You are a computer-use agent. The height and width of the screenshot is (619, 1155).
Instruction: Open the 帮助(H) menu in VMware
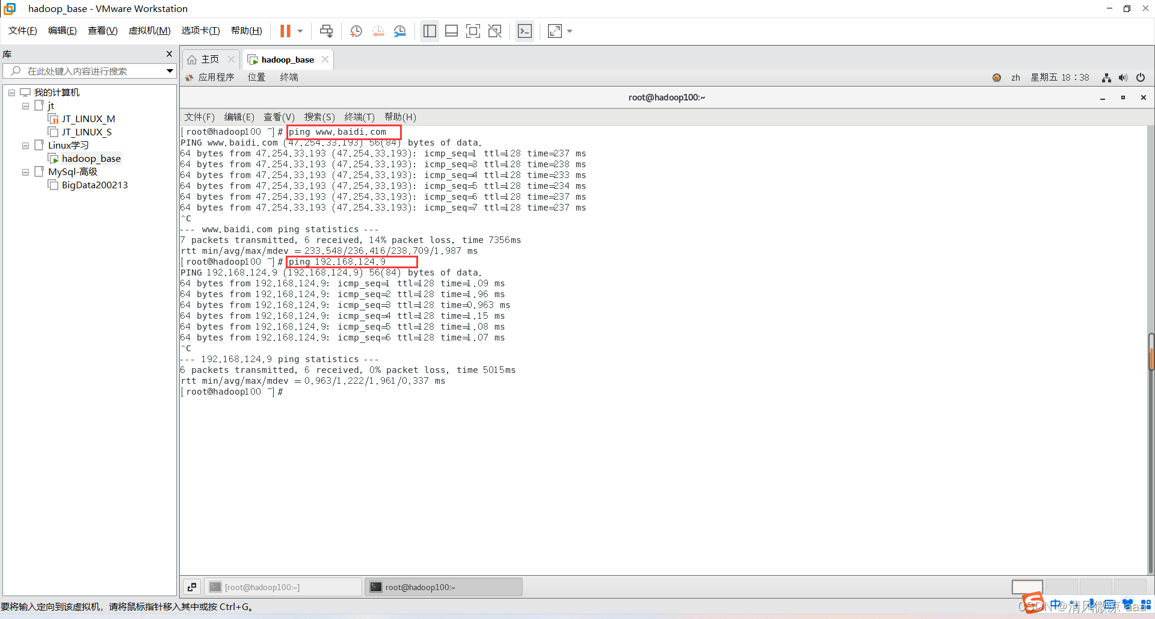247,31
